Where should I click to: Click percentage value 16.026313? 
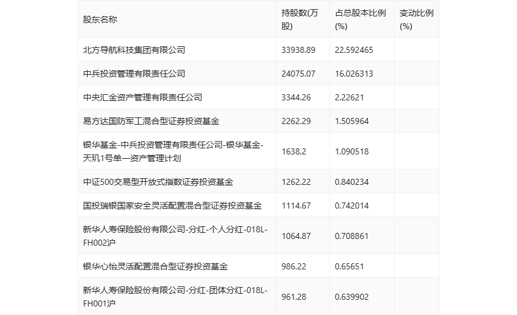(x=354, y=74)
